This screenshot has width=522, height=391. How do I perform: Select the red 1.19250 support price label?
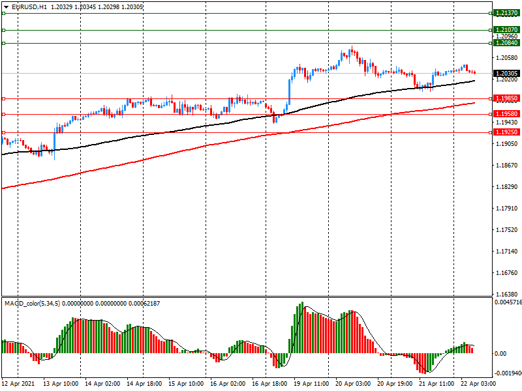click(x=506, y=132)
